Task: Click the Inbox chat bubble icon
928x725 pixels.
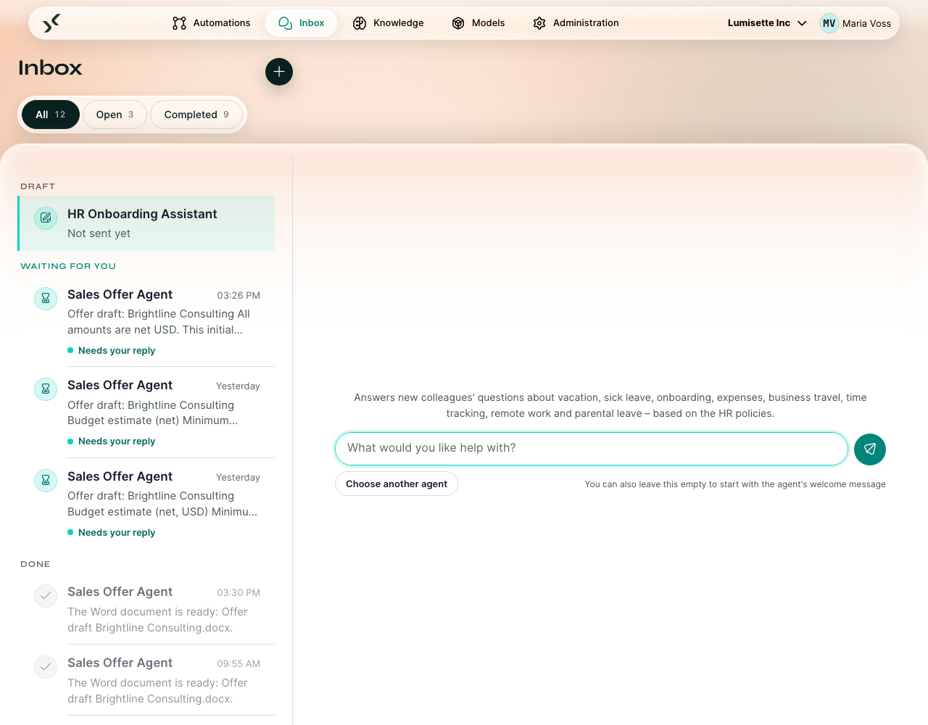Action: tap(286, 23)
